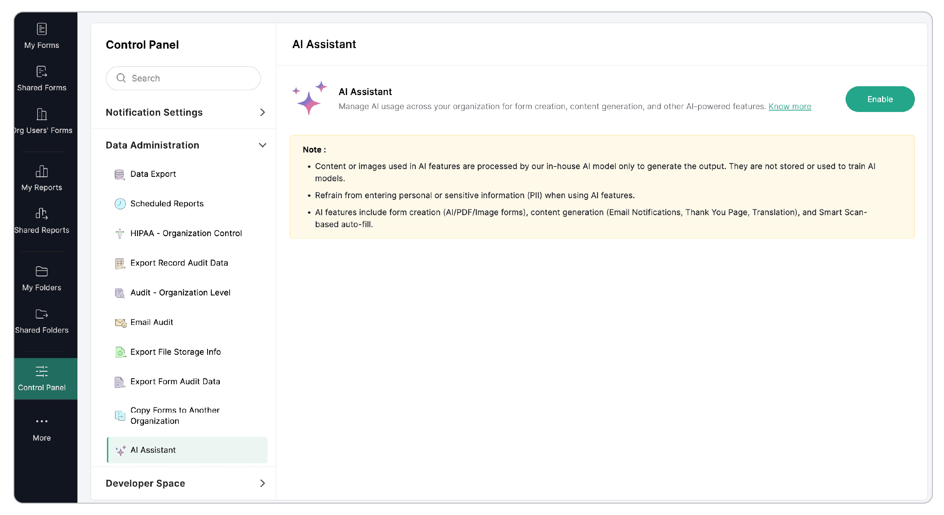Open Shared Reports section
The height and width of the screenshot is (515, 944).
42,221
